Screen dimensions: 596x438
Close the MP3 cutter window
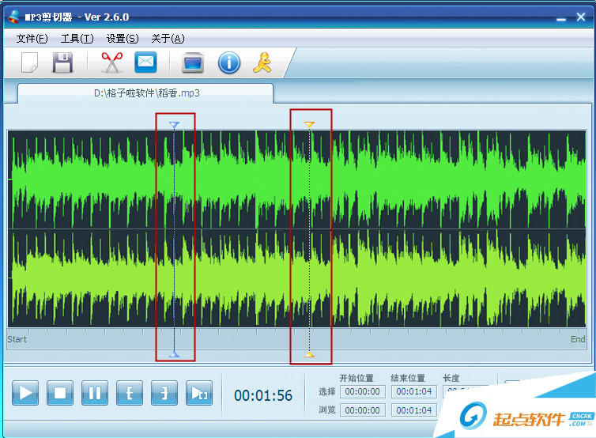[581, 17]
